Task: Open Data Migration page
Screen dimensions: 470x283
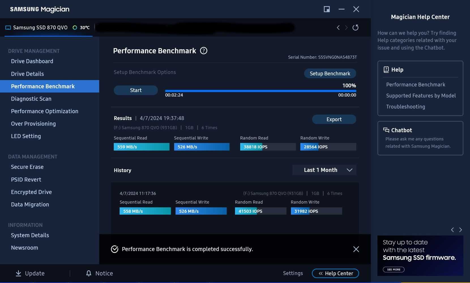Action: point(30,204)
